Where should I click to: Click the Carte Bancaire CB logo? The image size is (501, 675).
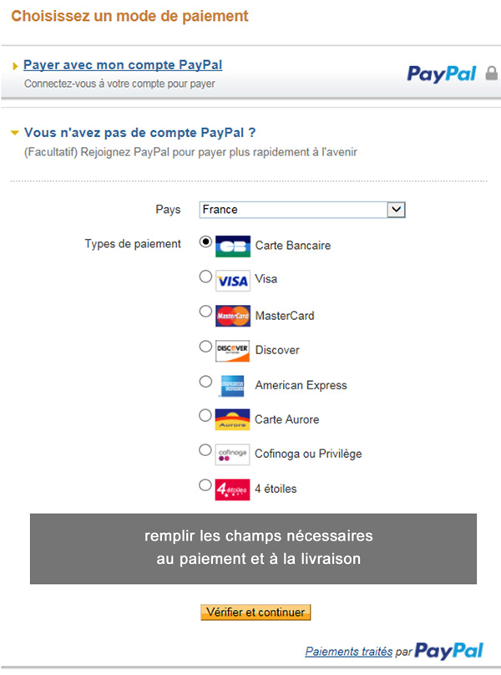(233, 246)
